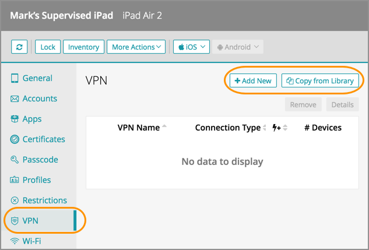The width and height of the screenshot is (369, 250).
Task: Click the Accounts envelope icon
Action: (x=15, y=99)
